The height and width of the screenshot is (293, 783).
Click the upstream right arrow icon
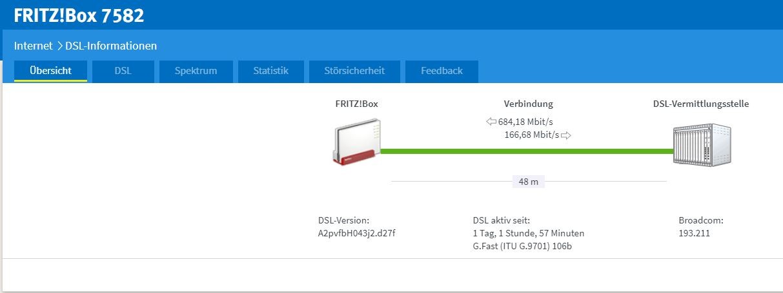coord(566,135)
